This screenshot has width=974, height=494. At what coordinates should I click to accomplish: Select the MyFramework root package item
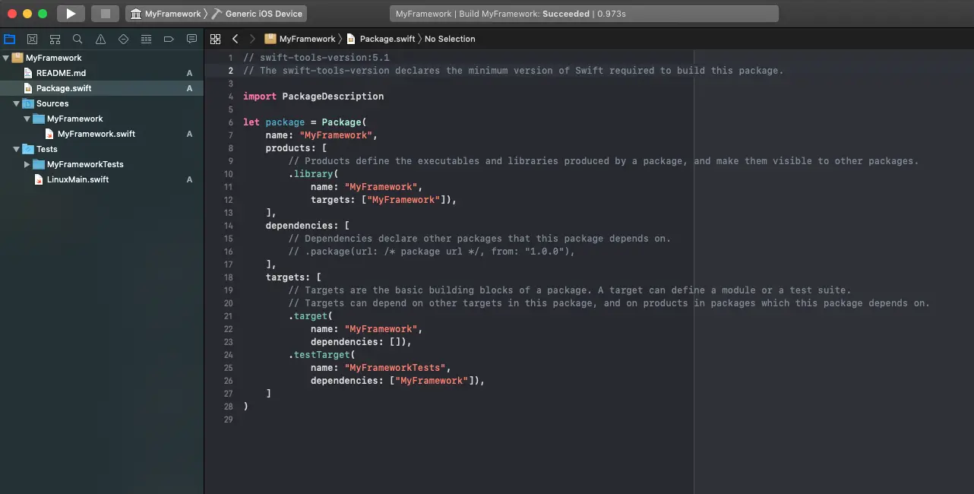(x=102, y=58)
